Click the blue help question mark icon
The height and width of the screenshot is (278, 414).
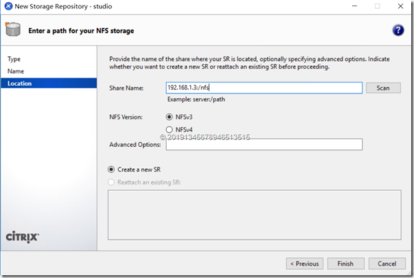pyautogui.click(x=398, y=30)
